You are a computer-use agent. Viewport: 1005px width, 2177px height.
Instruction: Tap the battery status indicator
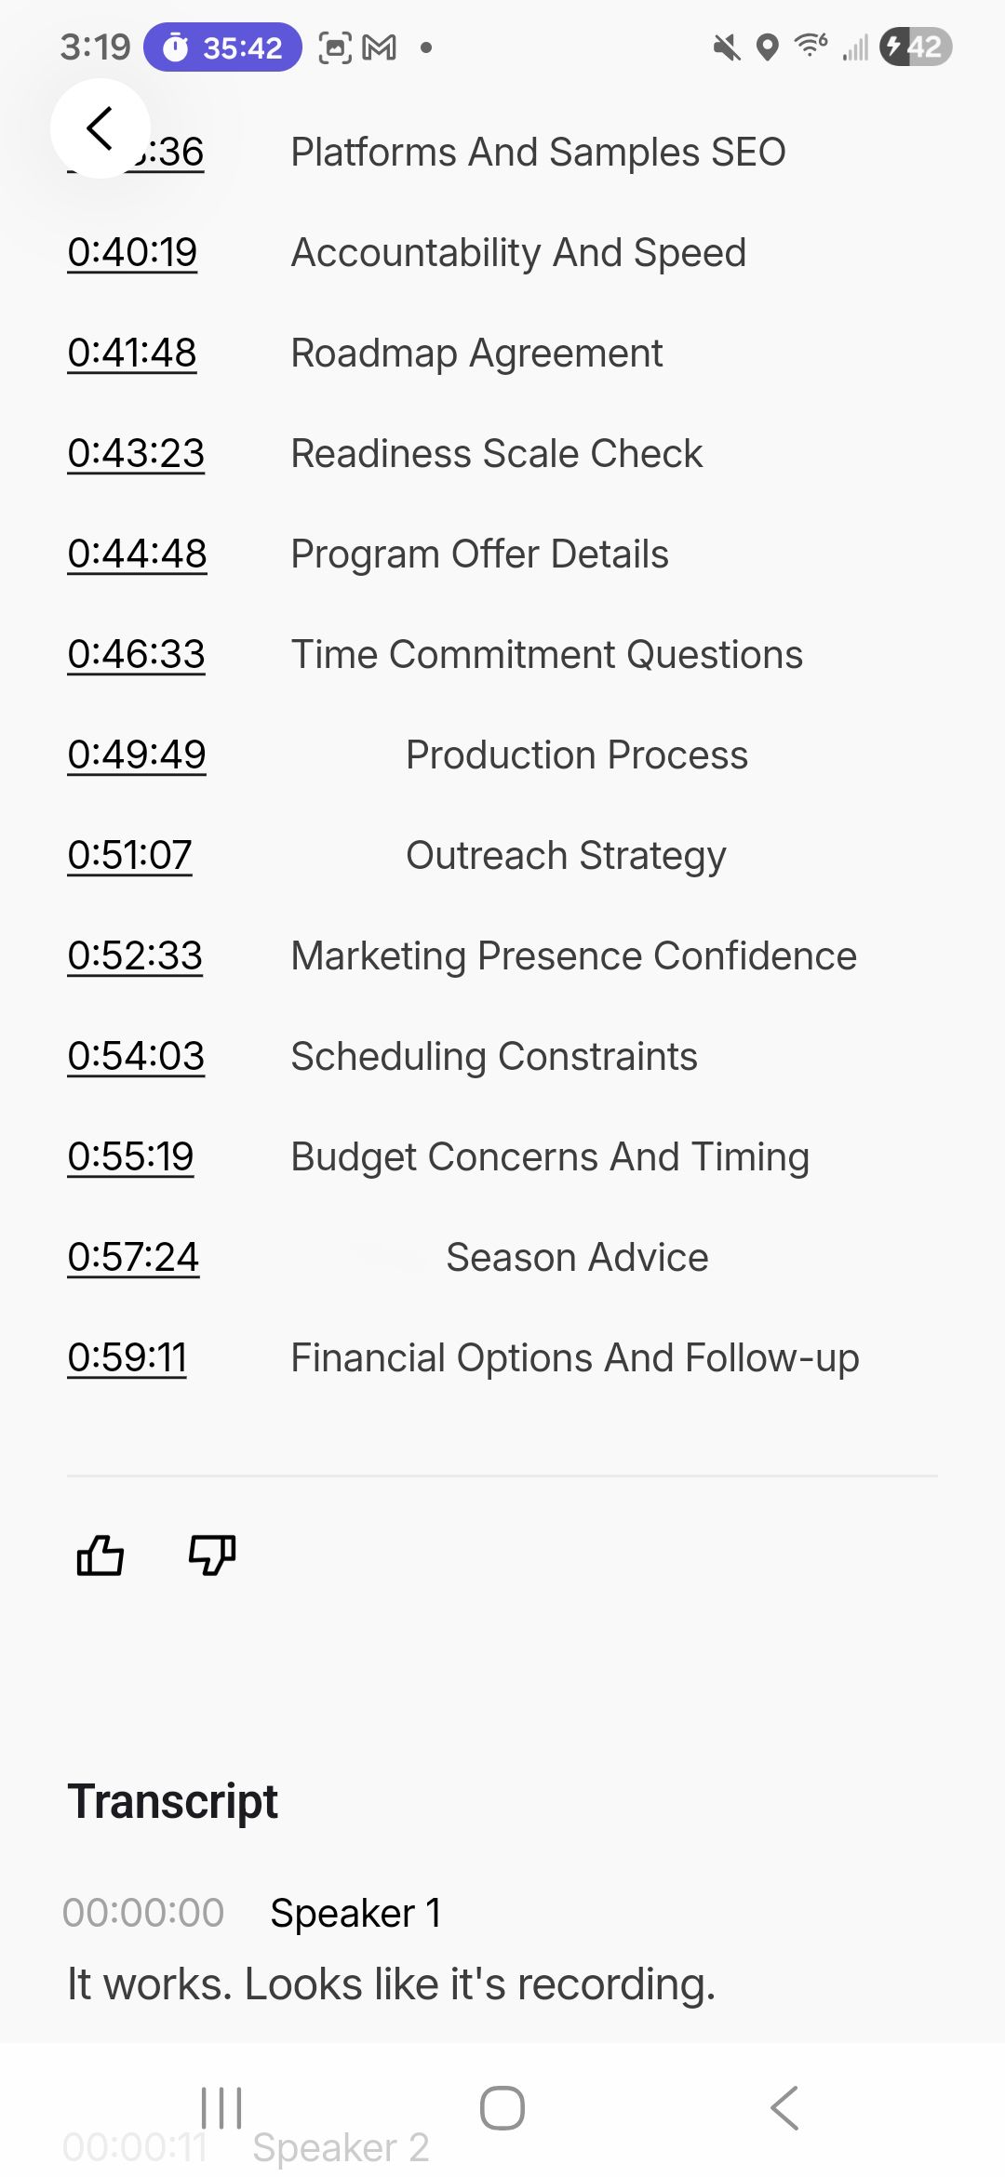point(916,47)
